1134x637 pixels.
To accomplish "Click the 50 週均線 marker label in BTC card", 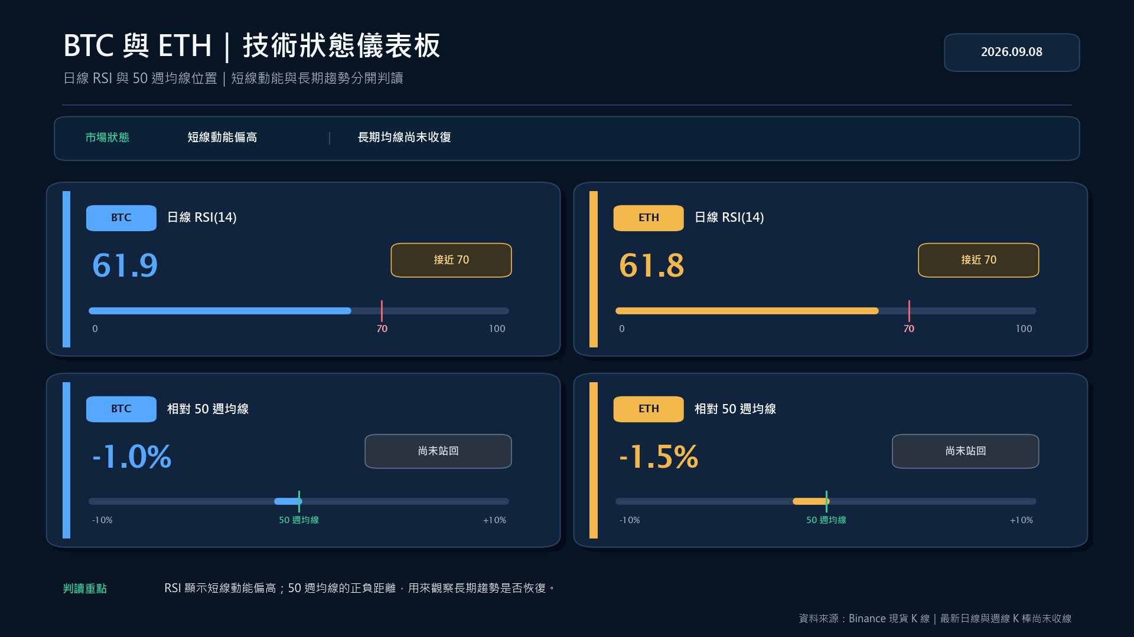I will tap(299, 520).
